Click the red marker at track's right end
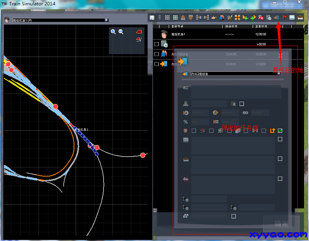309x241 pixels. (143, 155)
